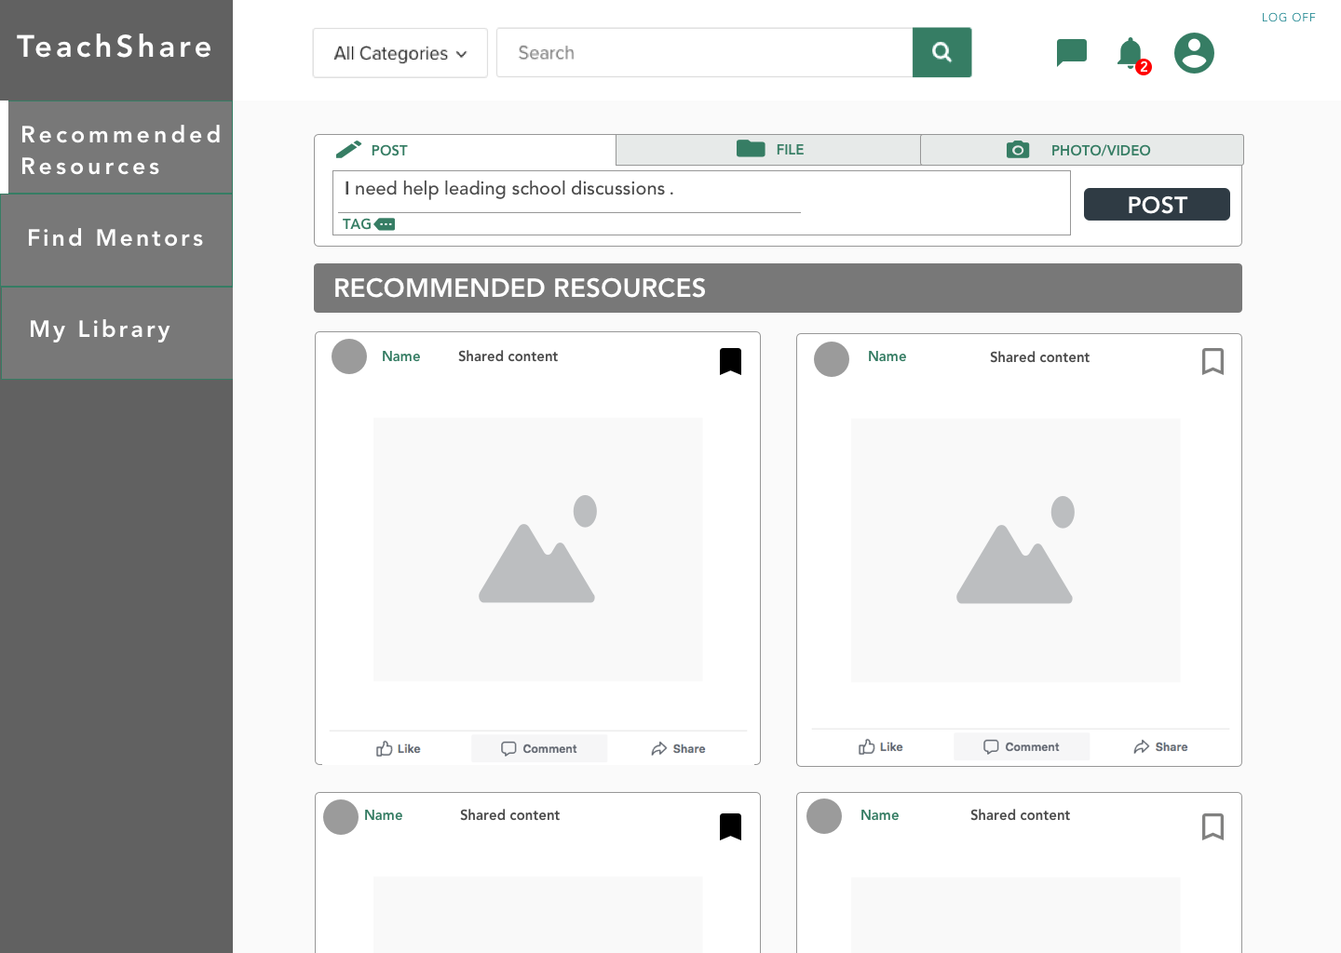Open notifications bell with red badge
The height and width of the screenshot is (953, 1341).
pyautogui.click(x=1131, y=54)
